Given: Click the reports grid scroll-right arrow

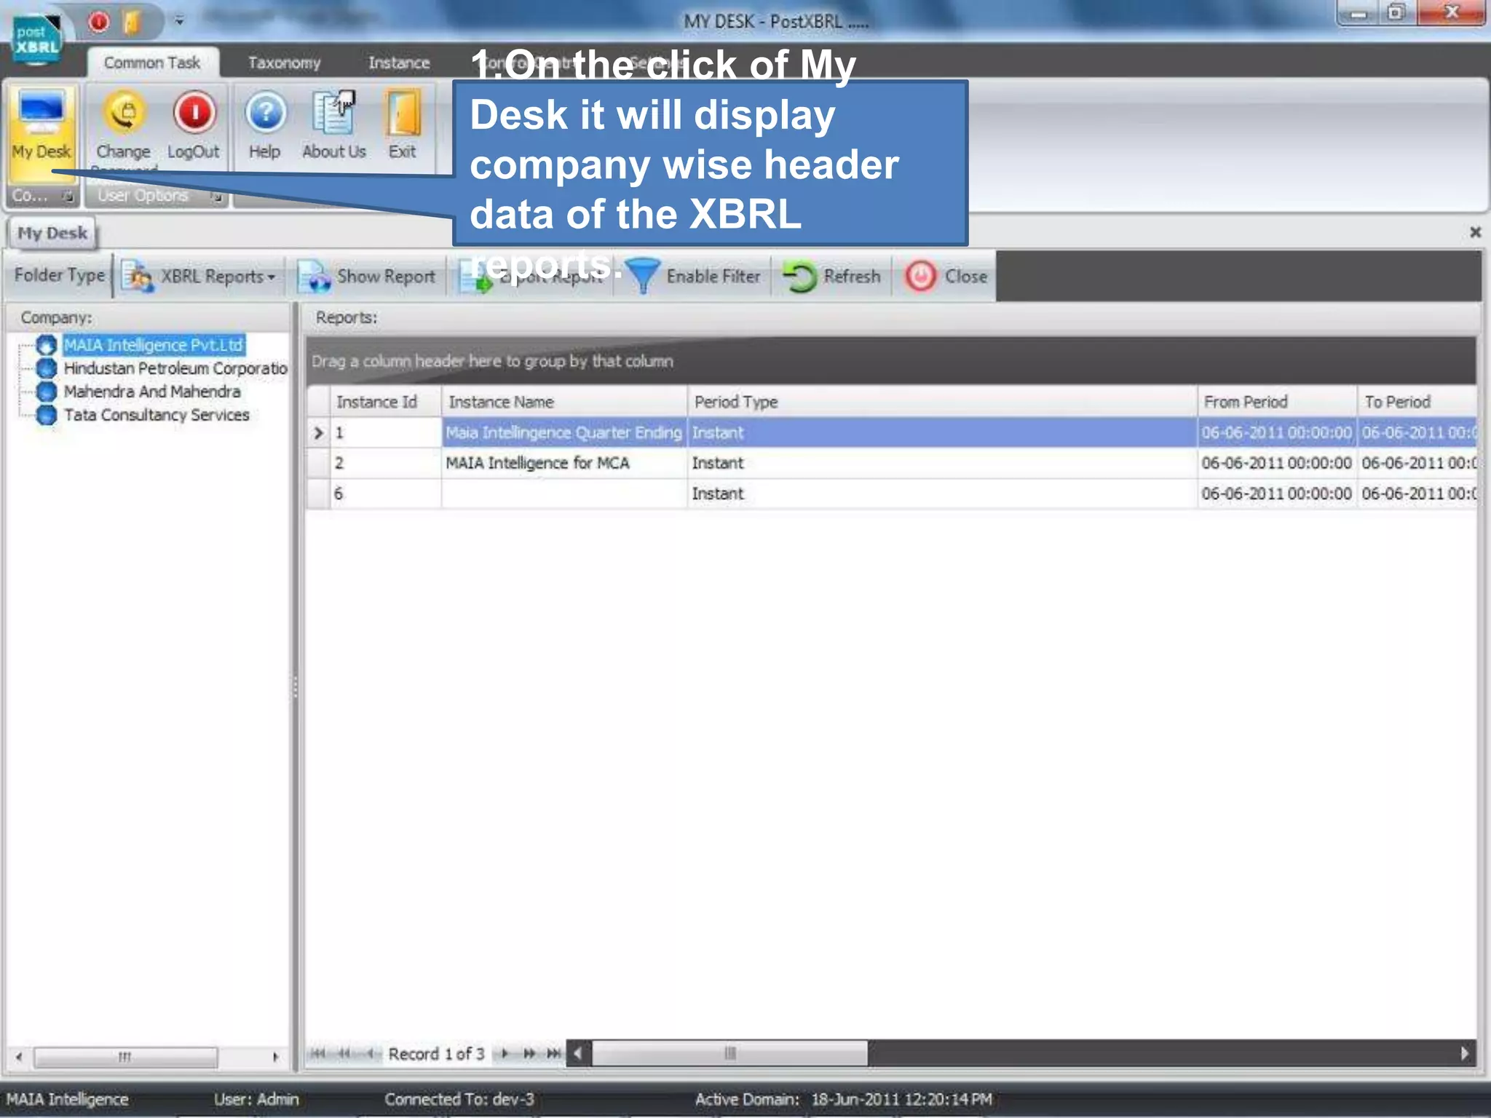Looking at the screenshot, I should [x=1465, y=1053].
